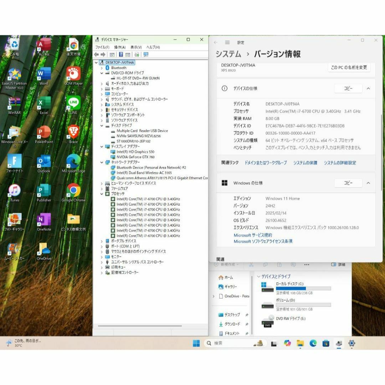The height and width of the screenshot is (385, 385).
Task: Launch GOM Player from the desktop
Action: point(73,76)
